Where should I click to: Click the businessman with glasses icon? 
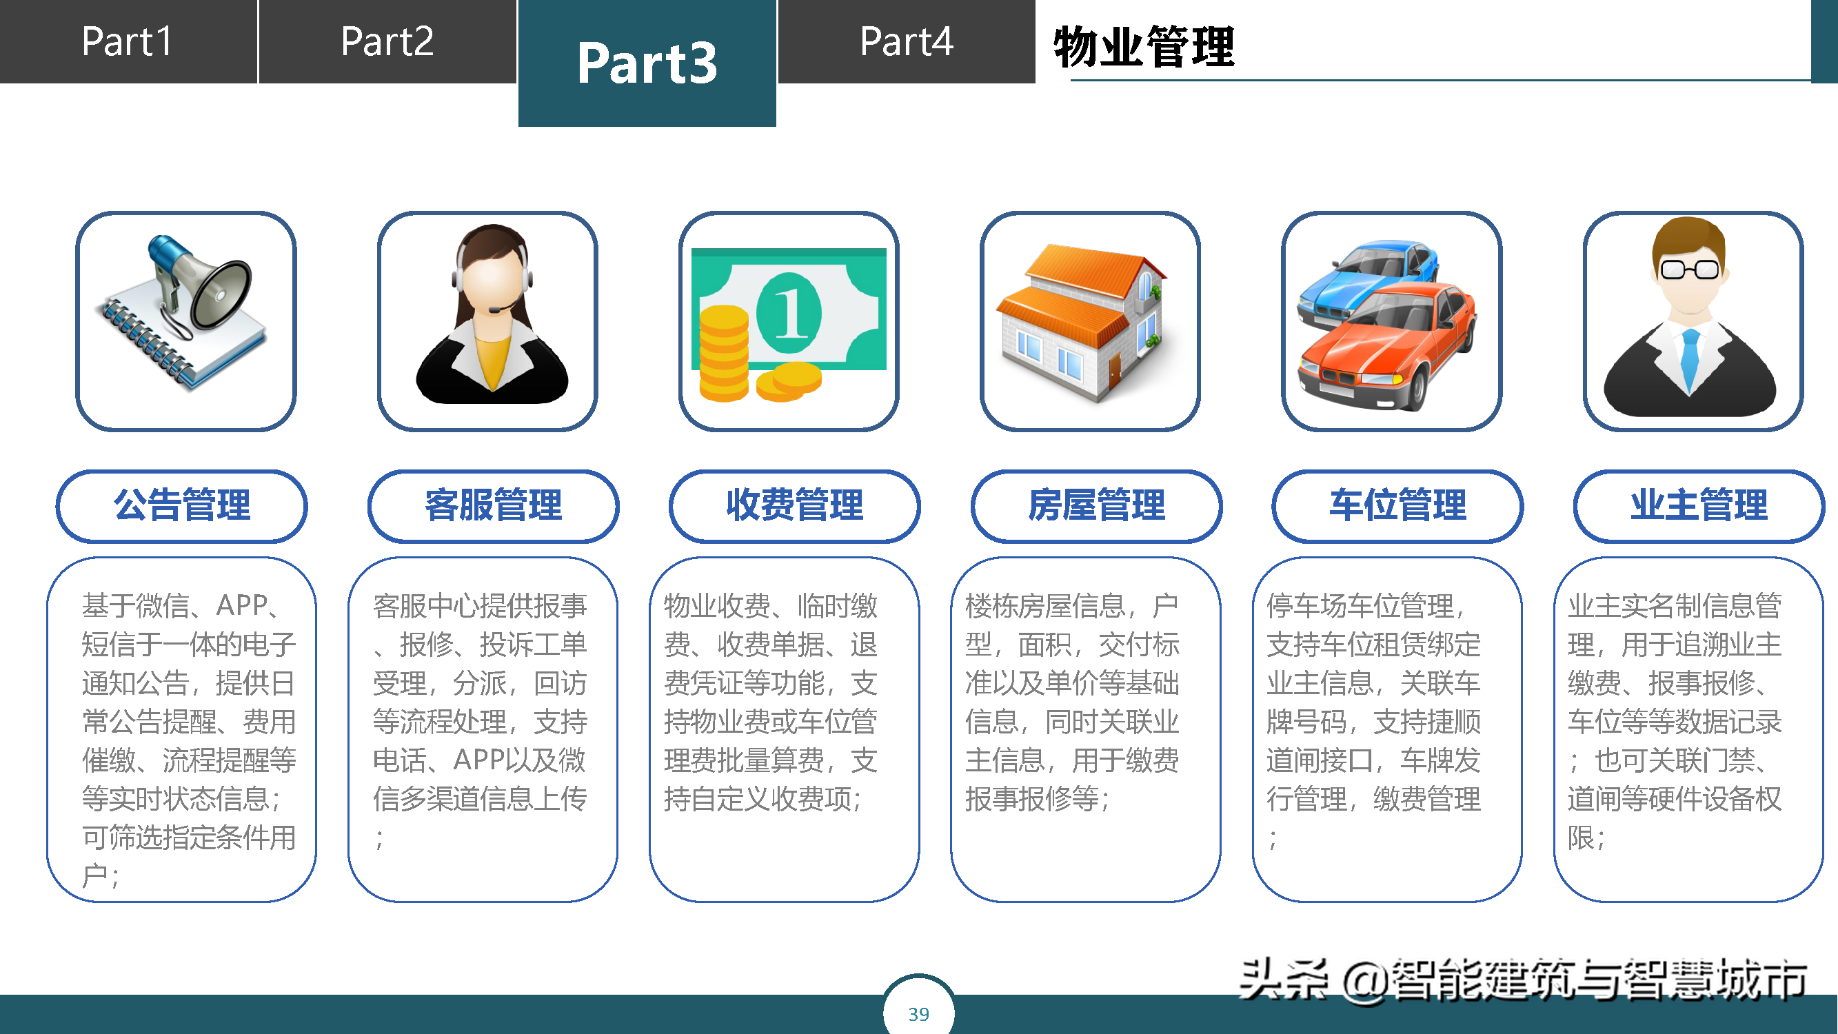click(1694, 321)
